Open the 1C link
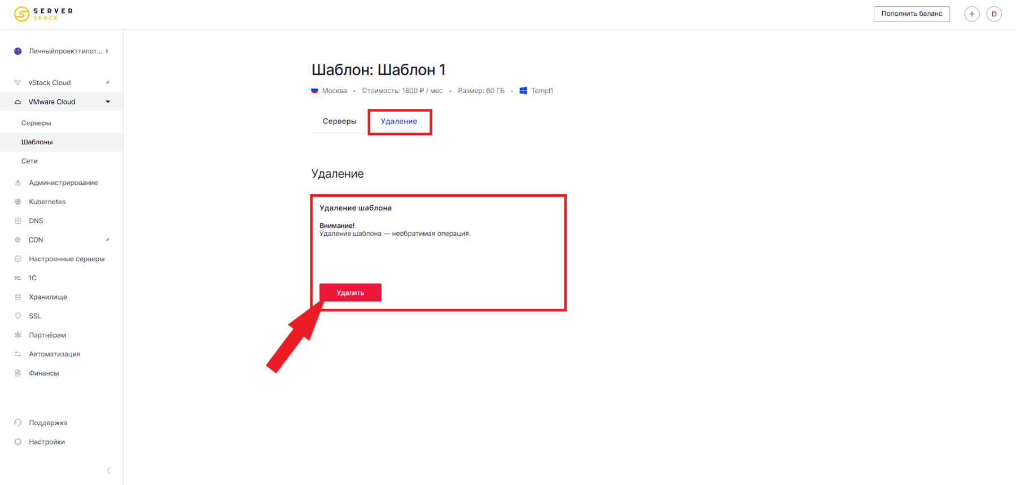 [x=33, y=278]
